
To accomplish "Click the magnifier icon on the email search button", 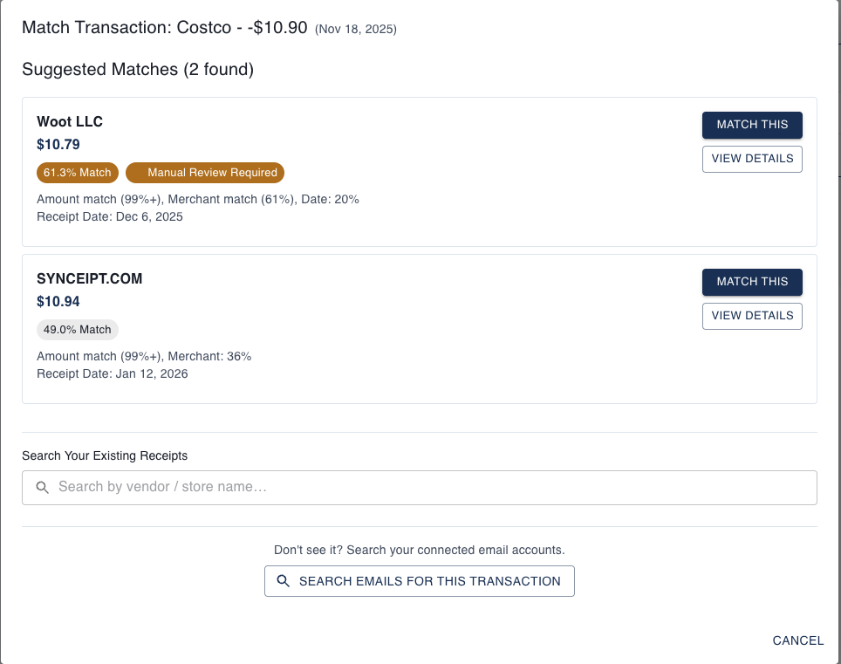I will (x=283, y=580).
